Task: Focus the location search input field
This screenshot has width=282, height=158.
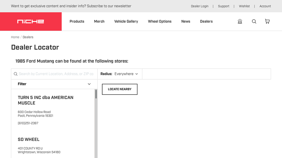Action: (x=56, y=74)
